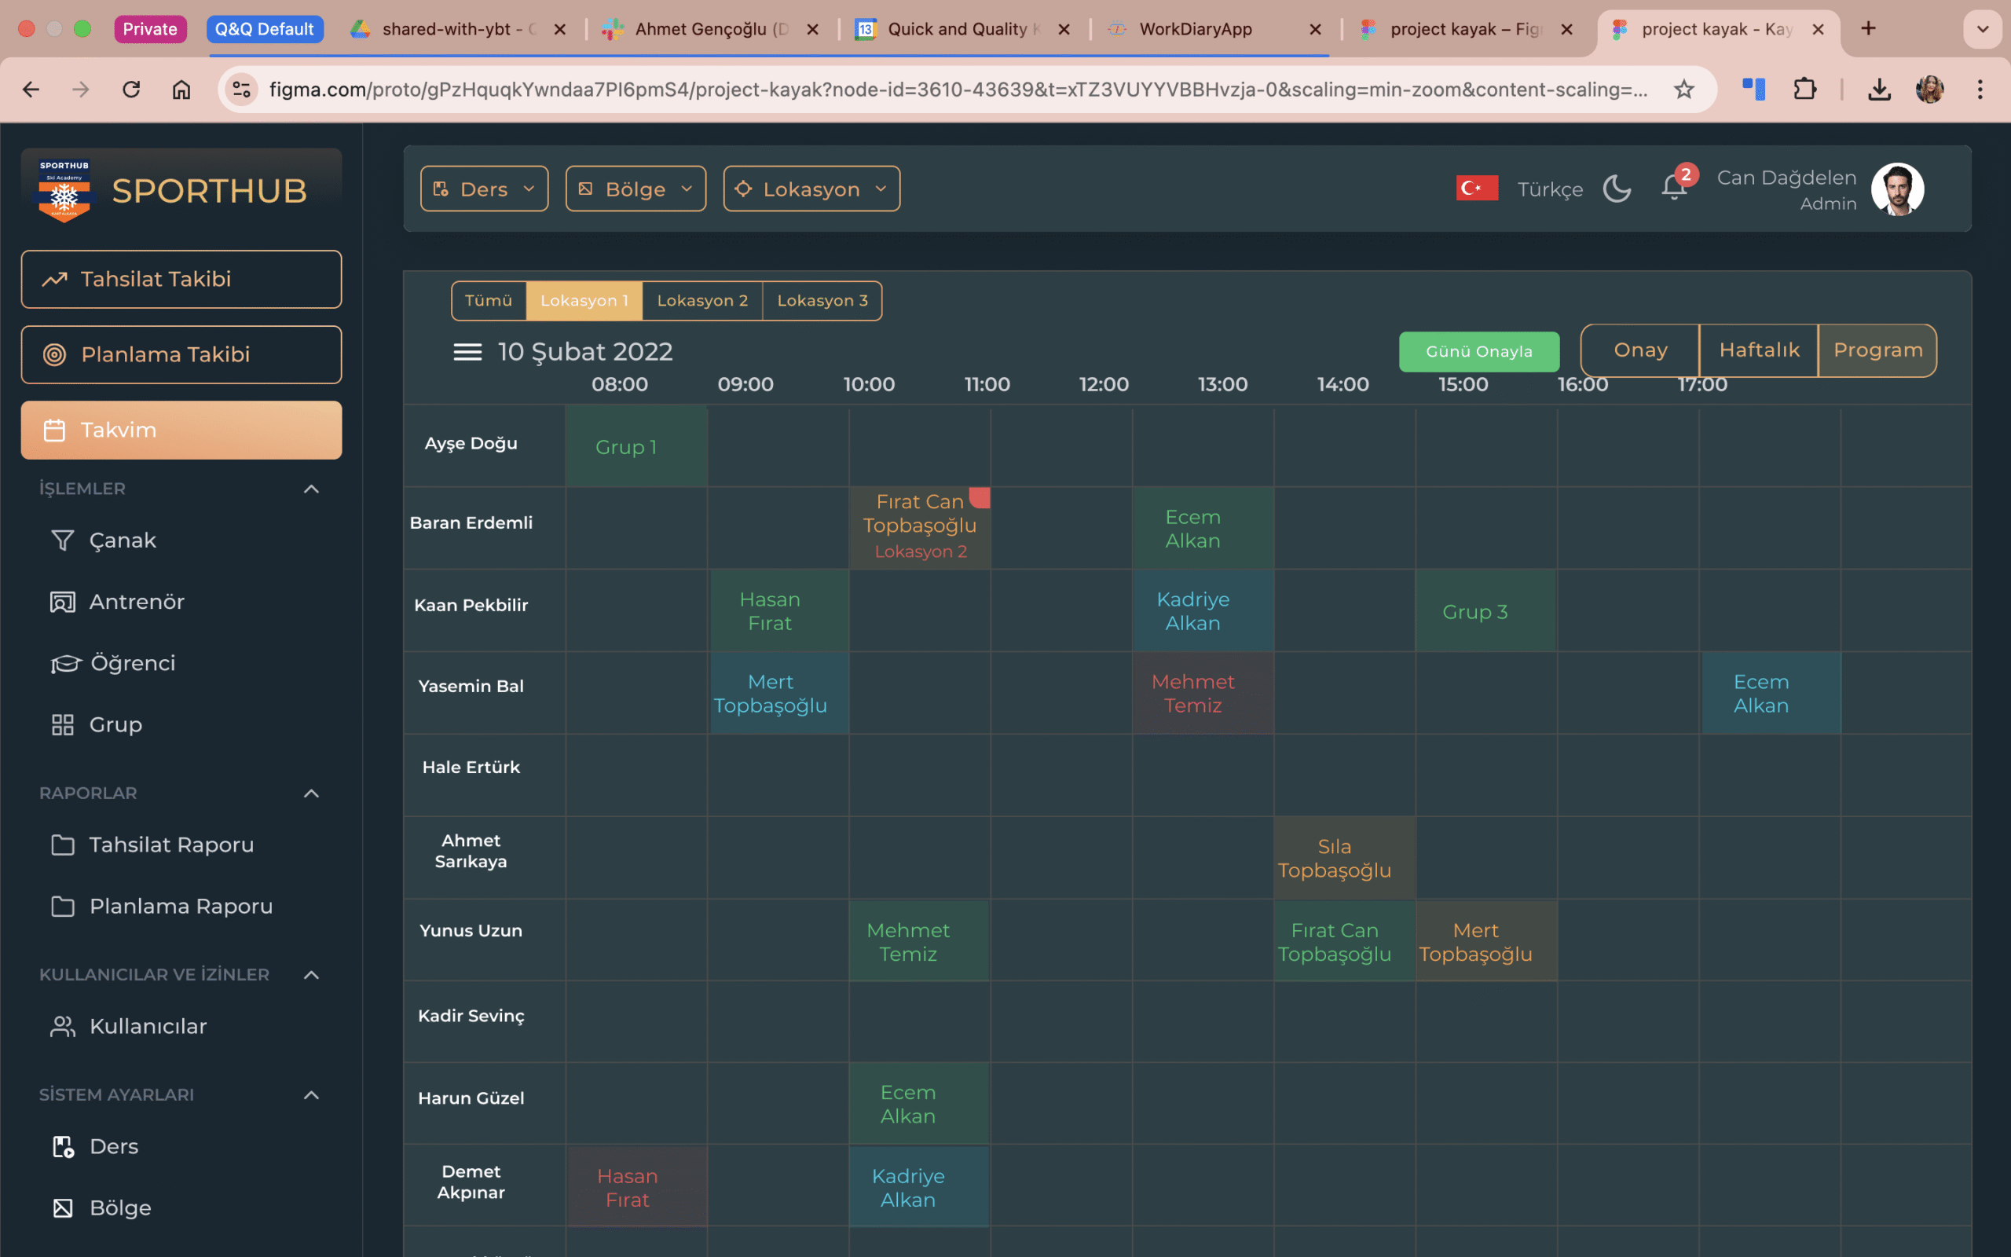The width and height of the screenshot is (2011, 1257).
Task: Open the Ders dropdown filter
Action: coord(484,189)
